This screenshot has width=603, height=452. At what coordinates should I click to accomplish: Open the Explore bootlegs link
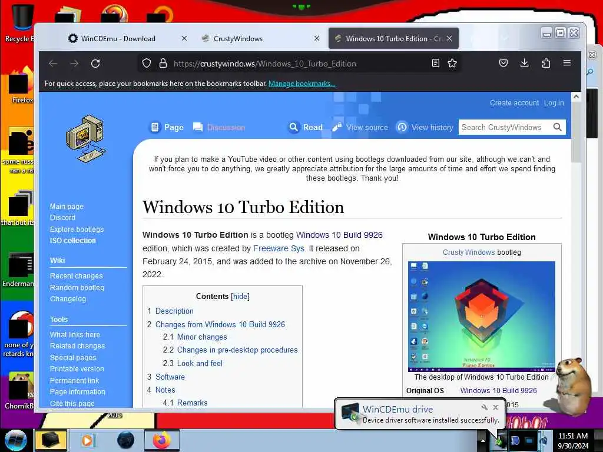[77, 229]
